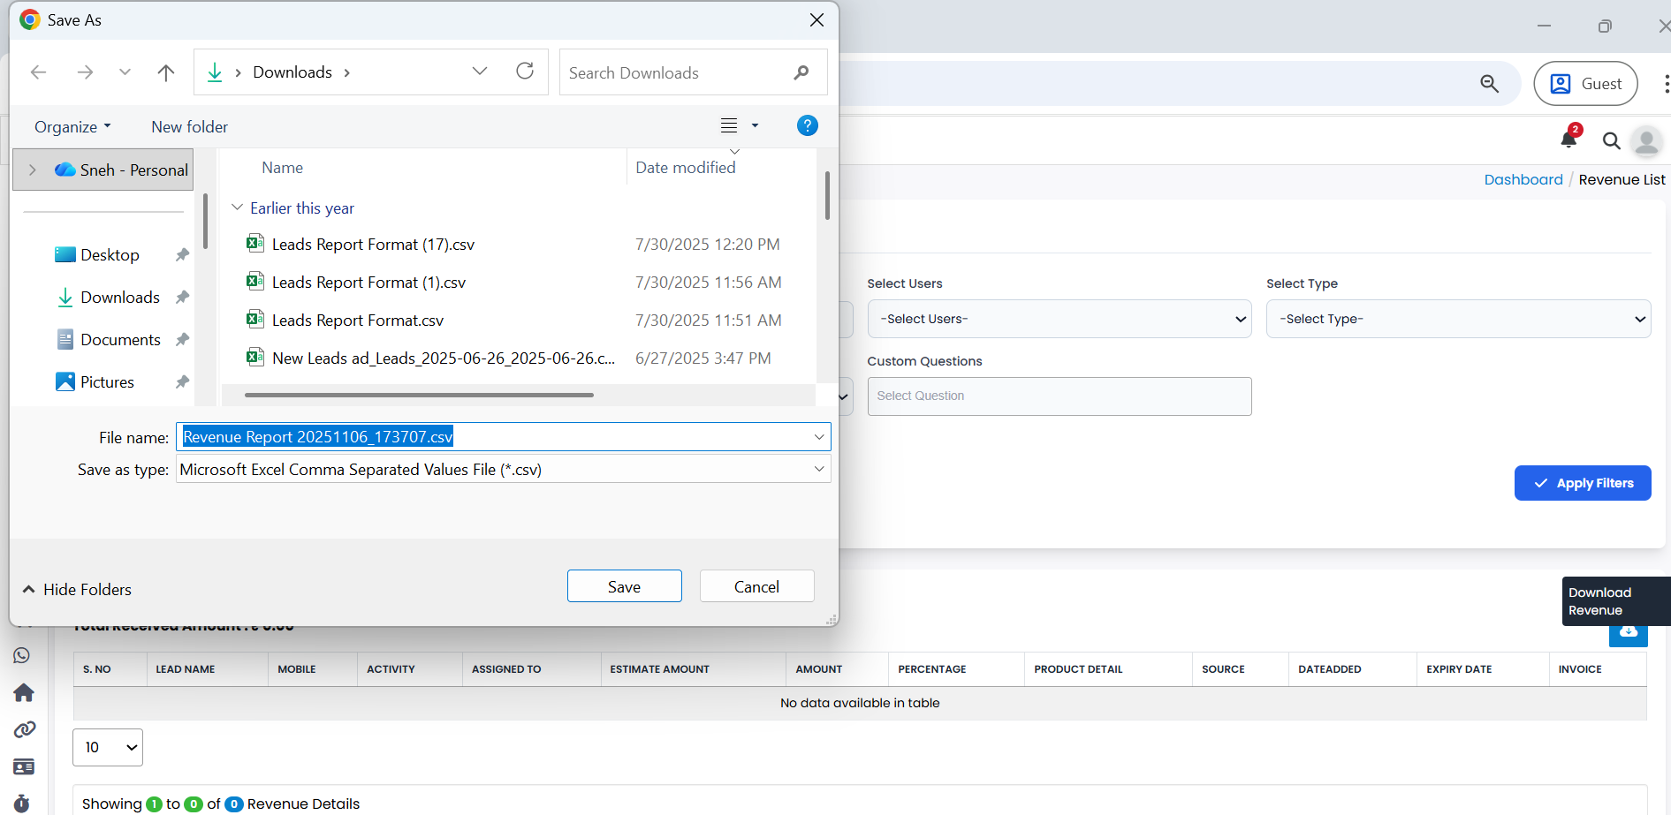Select Documents in the navigation pane

coord(120,340)
